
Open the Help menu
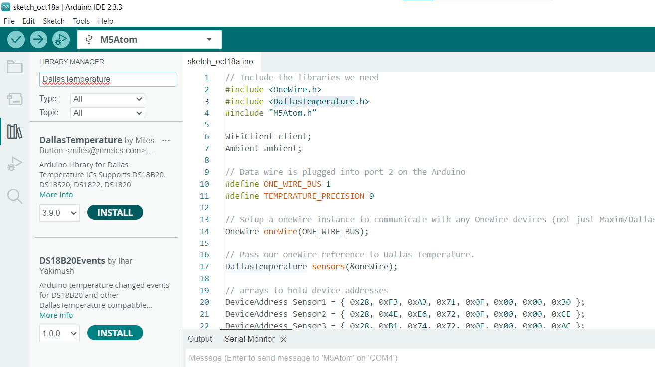pyautogui.click(x=106, y=21)
